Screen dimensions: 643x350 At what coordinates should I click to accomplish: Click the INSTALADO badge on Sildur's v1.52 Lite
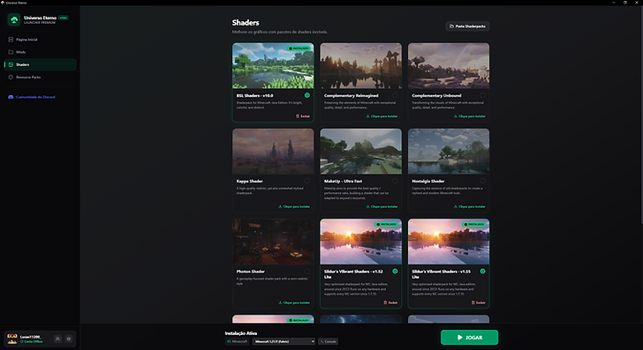[386, 224]
